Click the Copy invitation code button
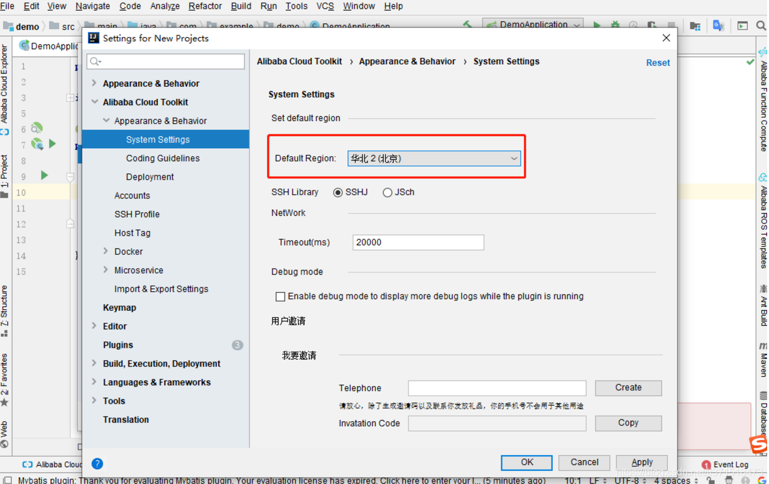 click(628, 423)
